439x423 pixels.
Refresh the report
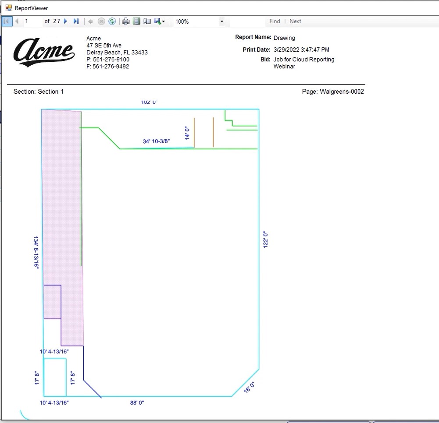pyautogui.click(x=112, y=21)
